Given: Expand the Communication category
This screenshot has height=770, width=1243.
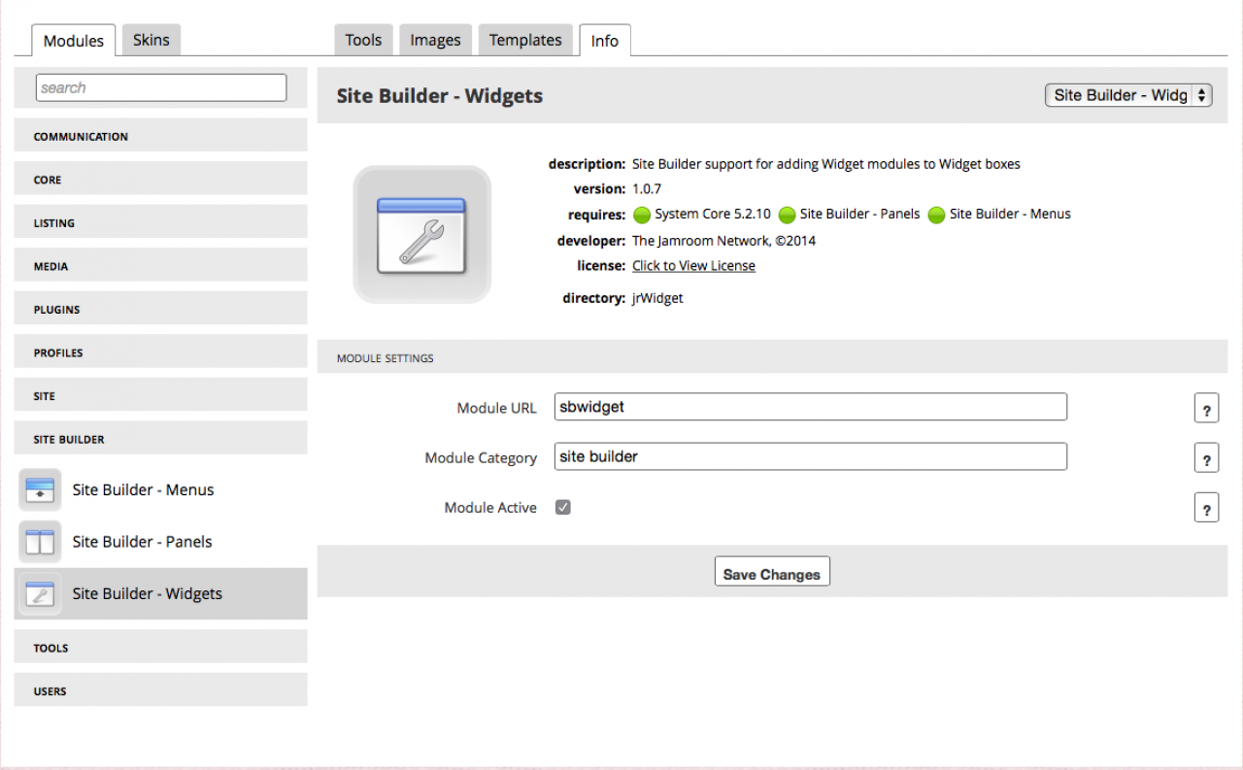Looking at the screenshot, I should click(160, 137).
